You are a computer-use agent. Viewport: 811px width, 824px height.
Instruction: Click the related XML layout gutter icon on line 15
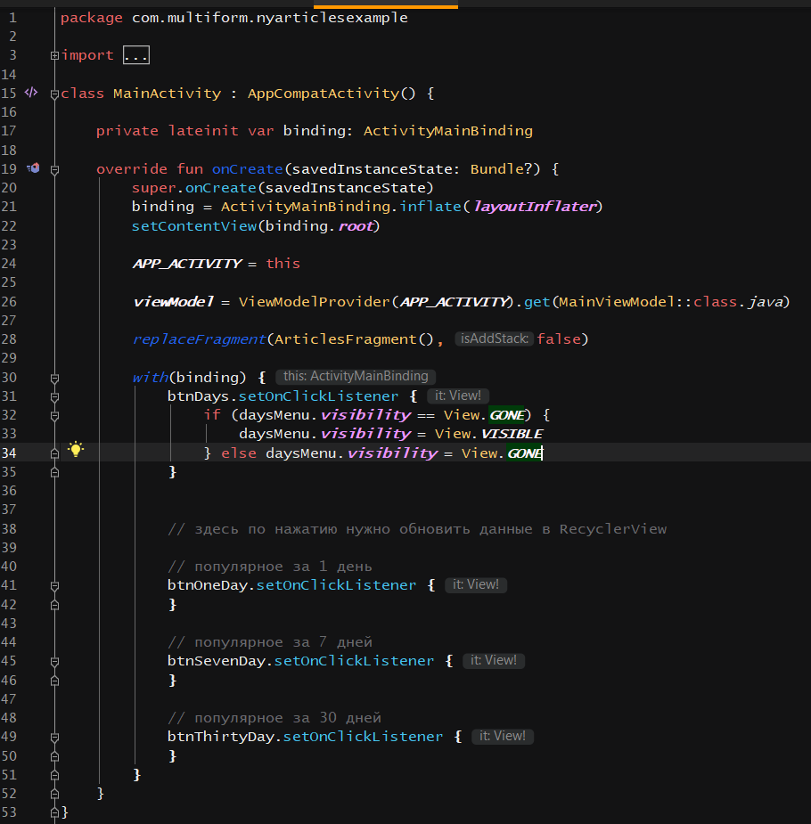pos(31,93)
